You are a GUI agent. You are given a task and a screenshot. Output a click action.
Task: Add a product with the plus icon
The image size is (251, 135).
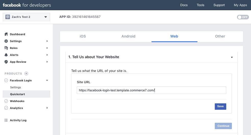26,73
